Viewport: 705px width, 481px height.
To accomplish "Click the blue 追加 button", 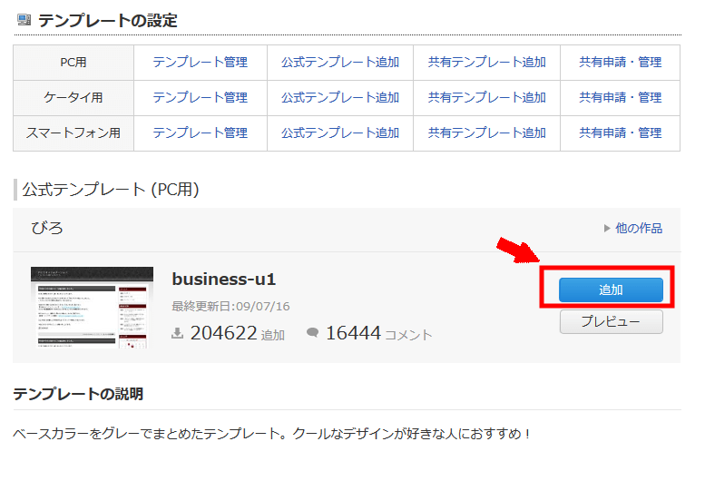I will 611,290.
